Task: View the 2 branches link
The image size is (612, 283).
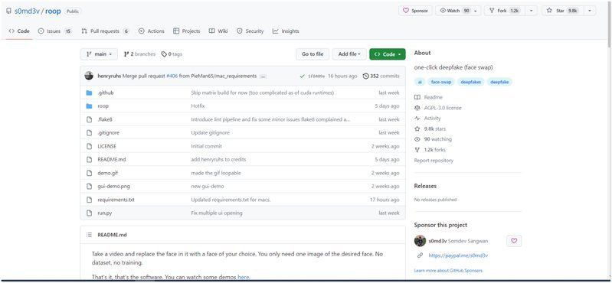Action: pos(139,54)
